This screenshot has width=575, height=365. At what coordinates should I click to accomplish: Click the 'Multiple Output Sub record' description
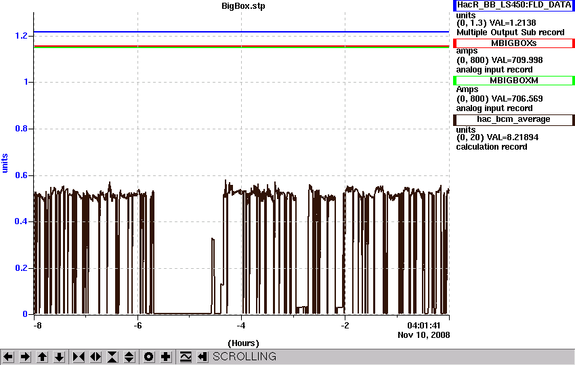pyautogui.click(x=510, y=33)
